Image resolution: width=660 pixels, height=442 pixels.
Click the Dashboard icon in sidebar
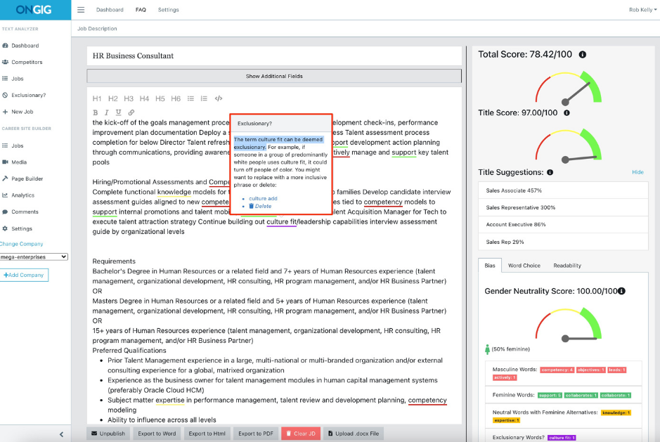click(5, 46)
